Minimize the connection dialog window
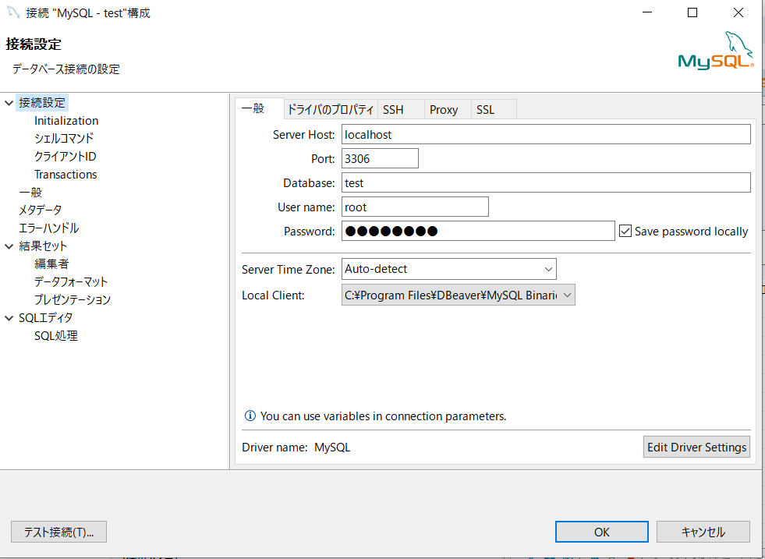The width and height of the screenshot is (765, 559). [647, 12]
